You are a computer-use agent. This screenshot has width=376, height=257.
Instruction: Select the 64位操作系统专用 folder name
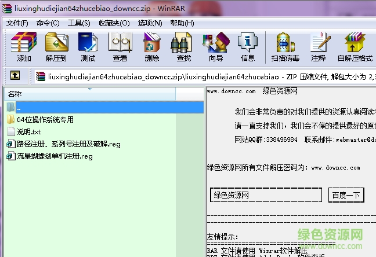(45, 119)
